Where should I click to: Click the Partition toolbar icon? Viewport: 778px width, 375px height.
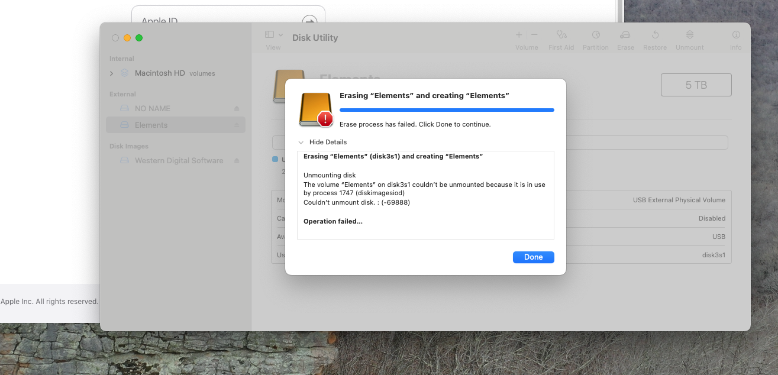pyautogui.click(x=596, y=35)
